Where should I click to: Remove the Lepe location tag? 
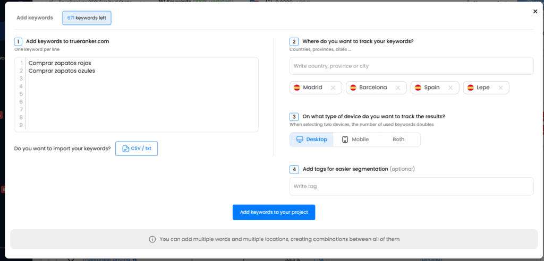(500, 88)
